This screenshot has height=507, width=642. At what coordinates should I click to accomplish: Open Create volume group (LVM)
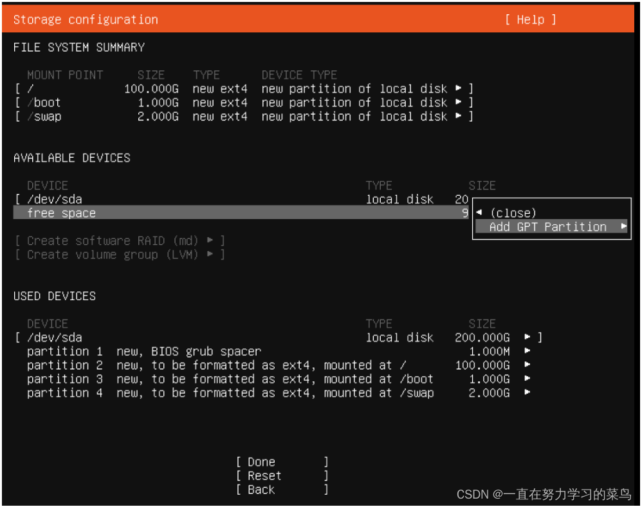pos(120,254)
